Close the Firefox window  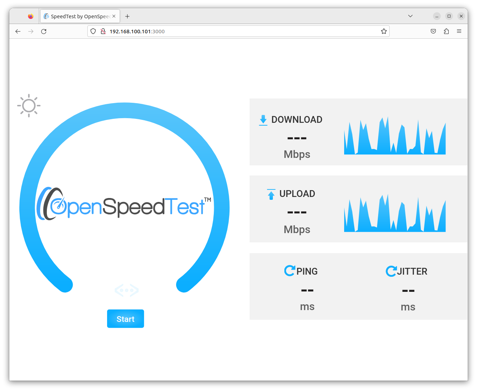pyautogui.click(x=461, y=16)
